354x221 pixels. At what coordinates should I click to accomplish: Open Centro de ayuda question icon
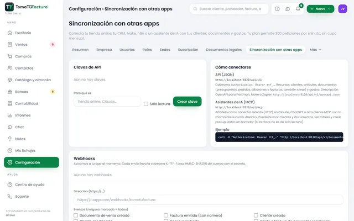pyautogui.click(x=10, y=185)
